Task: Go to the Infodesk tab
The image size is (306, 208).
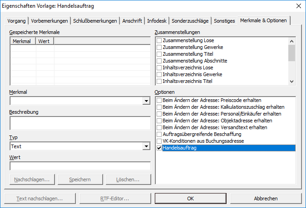Action: (x=157, y=21)
